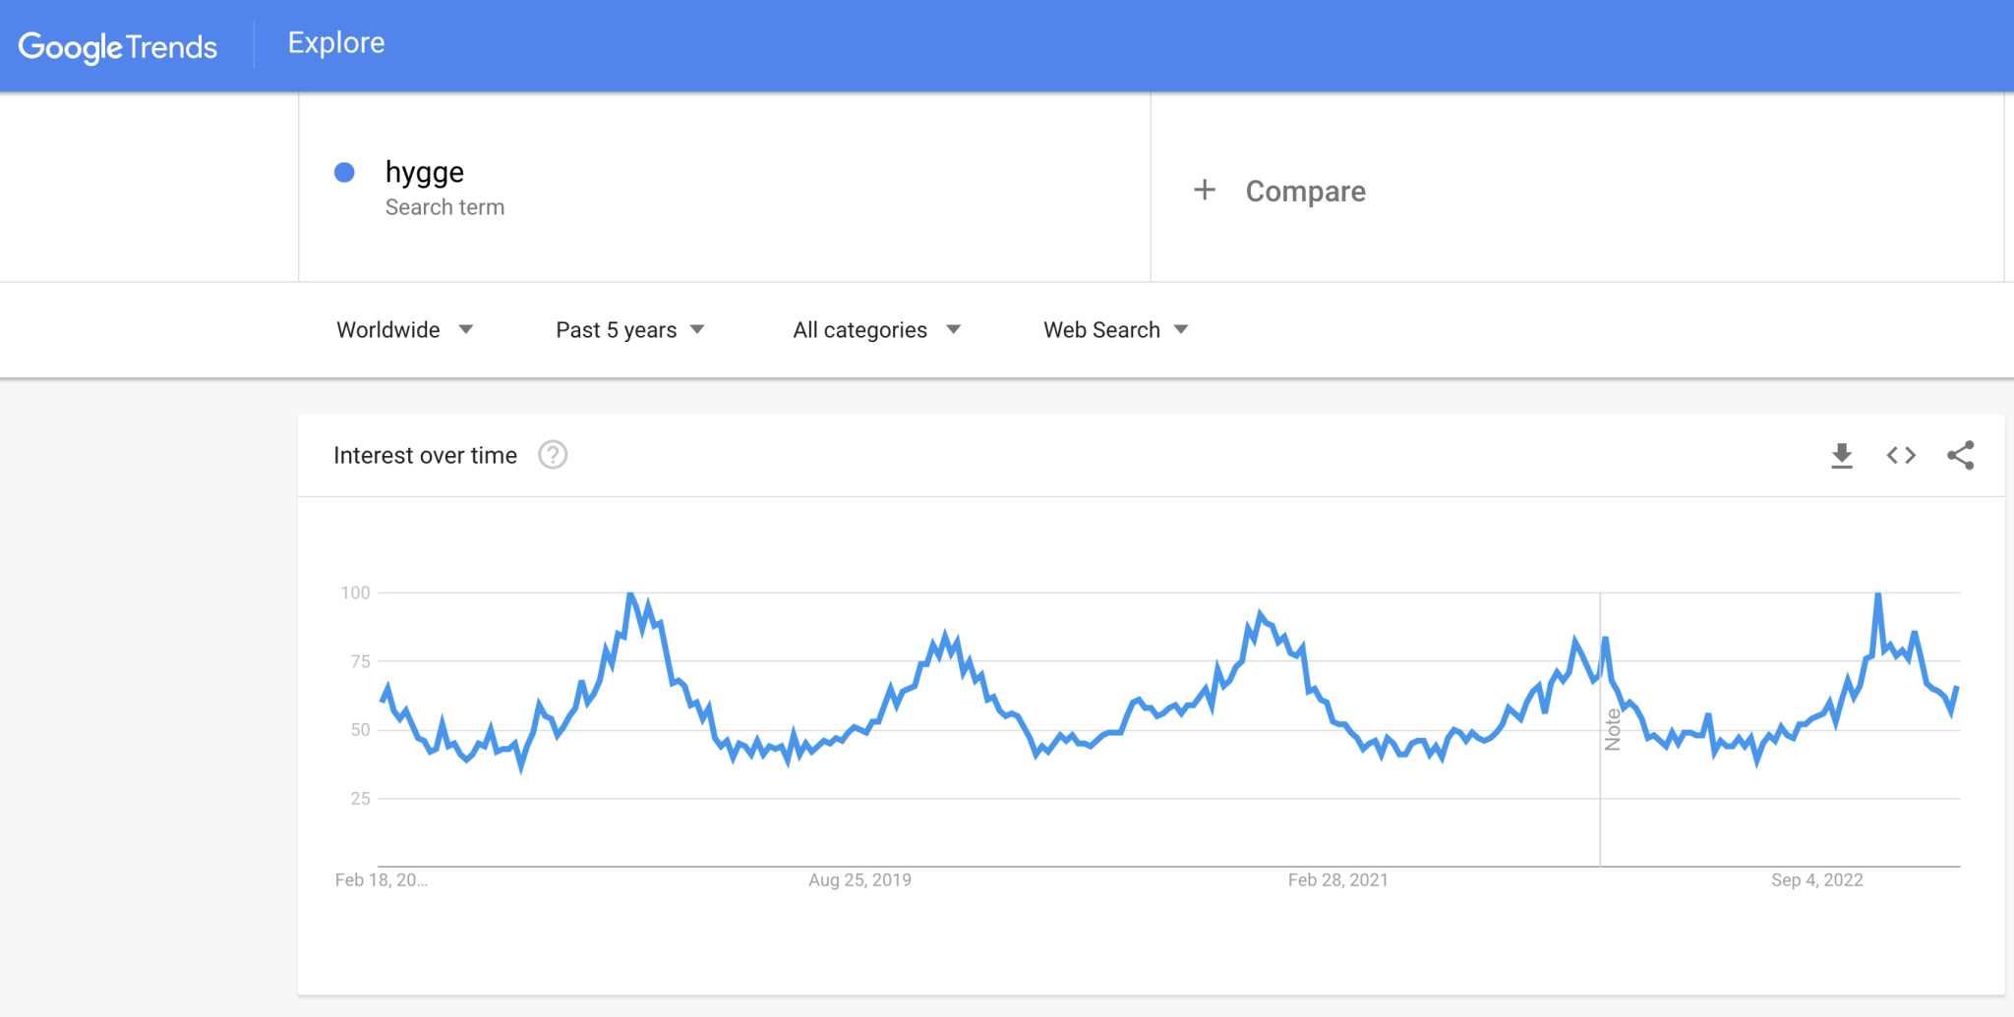Click the embed code icon
The width and height of the screenshot is (2014, 1017).
point(1901,456)
